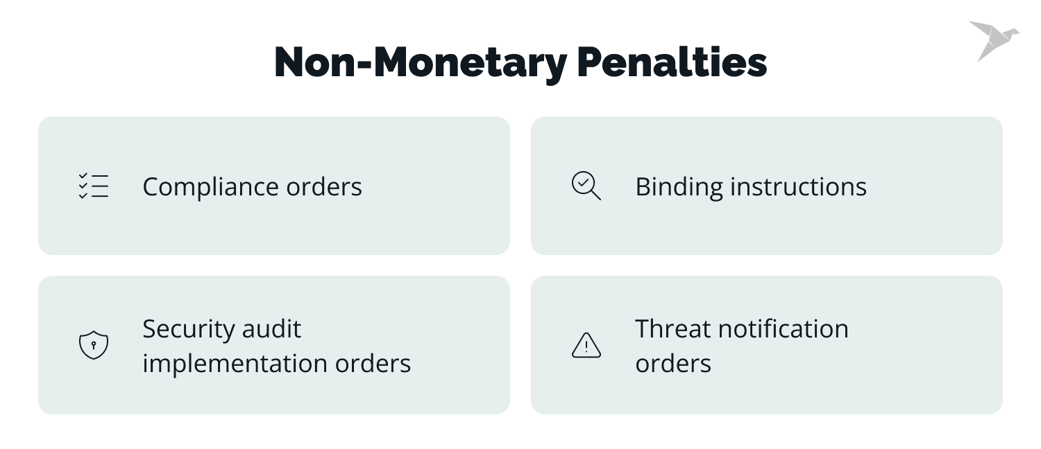Click the word "Non-Monetary" in the title
Screen dimensions: 1041x449
pyautogui.click(x=421, y=62)
